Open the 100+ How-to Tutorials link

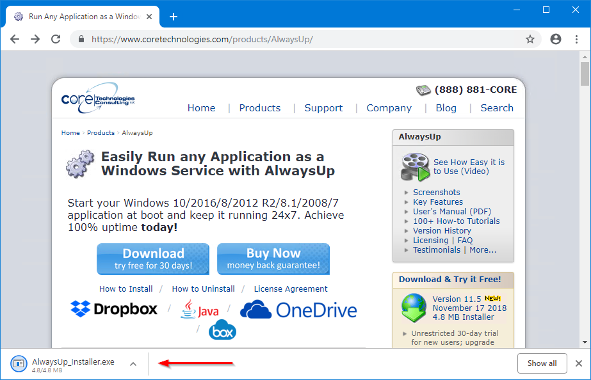click(x=457, y=221)
